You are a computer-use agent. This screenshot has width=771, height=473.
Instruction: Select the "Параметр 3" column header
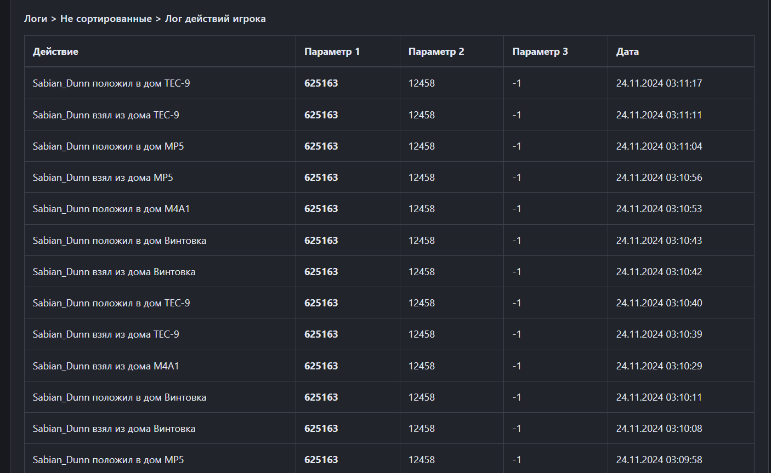coord(540,52)
